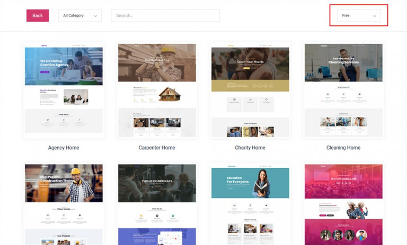This screenshot has width=407, height=245.
Task: Click the pink Back button
Action: (37, 15)
